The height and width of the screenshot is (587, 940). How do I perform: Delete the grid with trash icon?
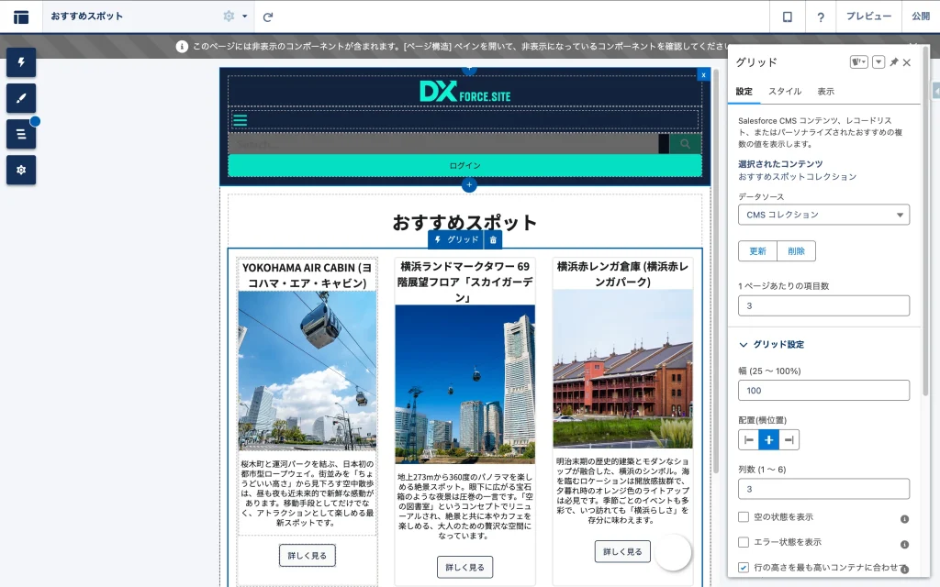point(493,239)
